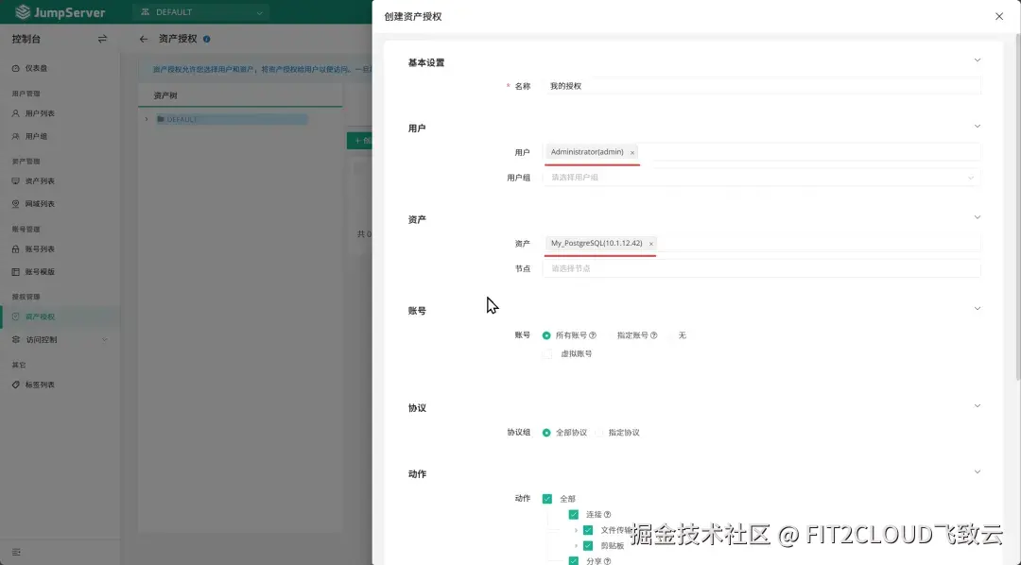Image resolution: width=1021 pixels, height=565 pixels.
Task: Collapse the 账号 section chevron
Action: tap(977, 308)
